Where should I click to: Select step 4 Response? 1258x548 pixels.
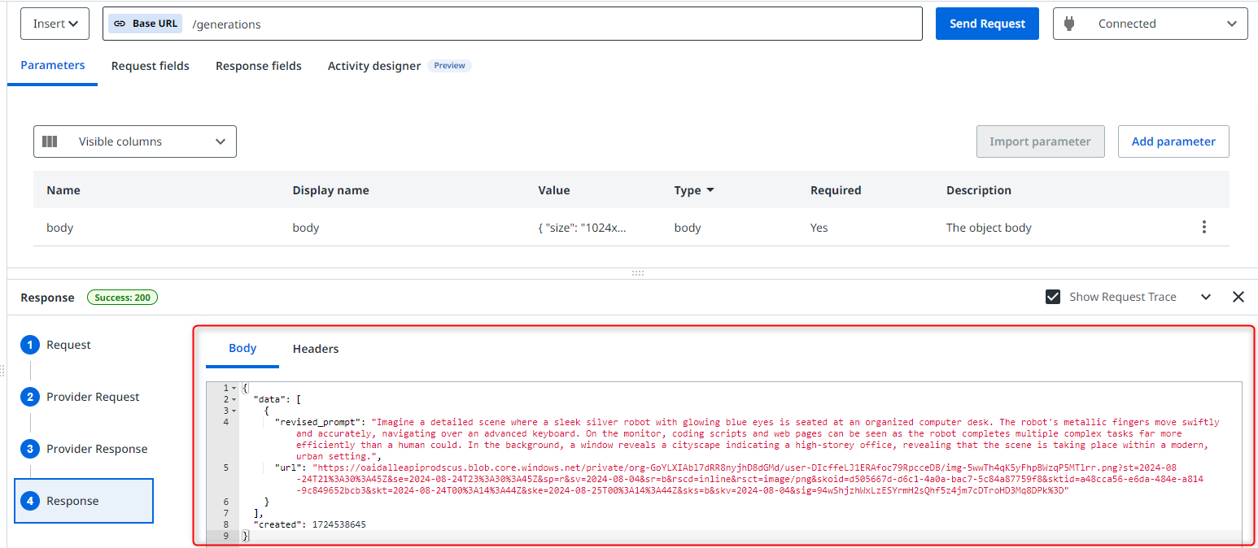pos(84,501)
